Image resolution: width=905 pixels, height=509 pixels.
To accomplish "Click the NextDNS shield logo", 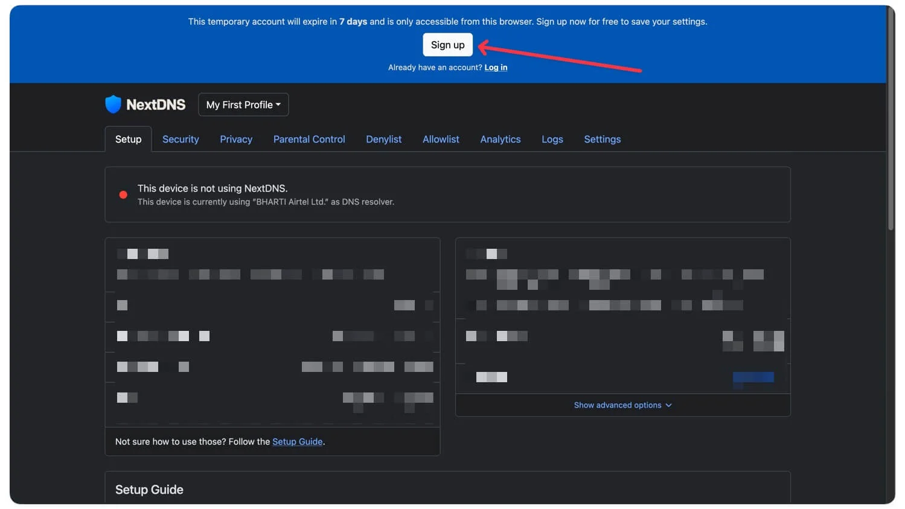I will click(113, 104).
